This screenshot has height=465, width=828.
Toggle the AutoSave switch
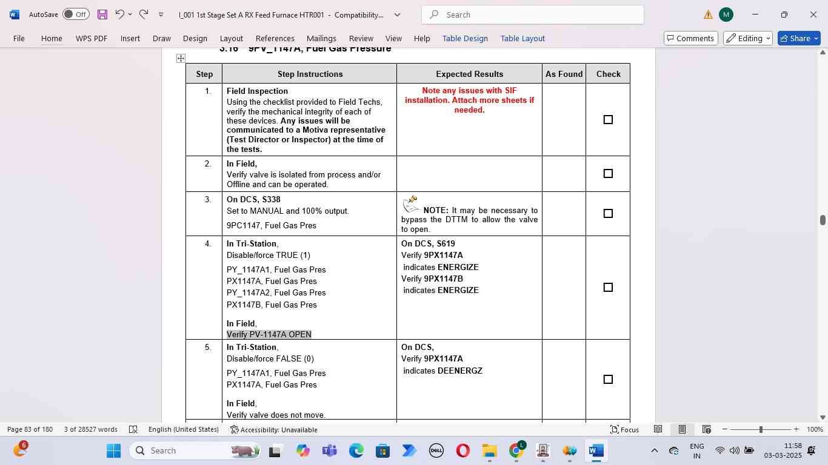click(76, 15)
